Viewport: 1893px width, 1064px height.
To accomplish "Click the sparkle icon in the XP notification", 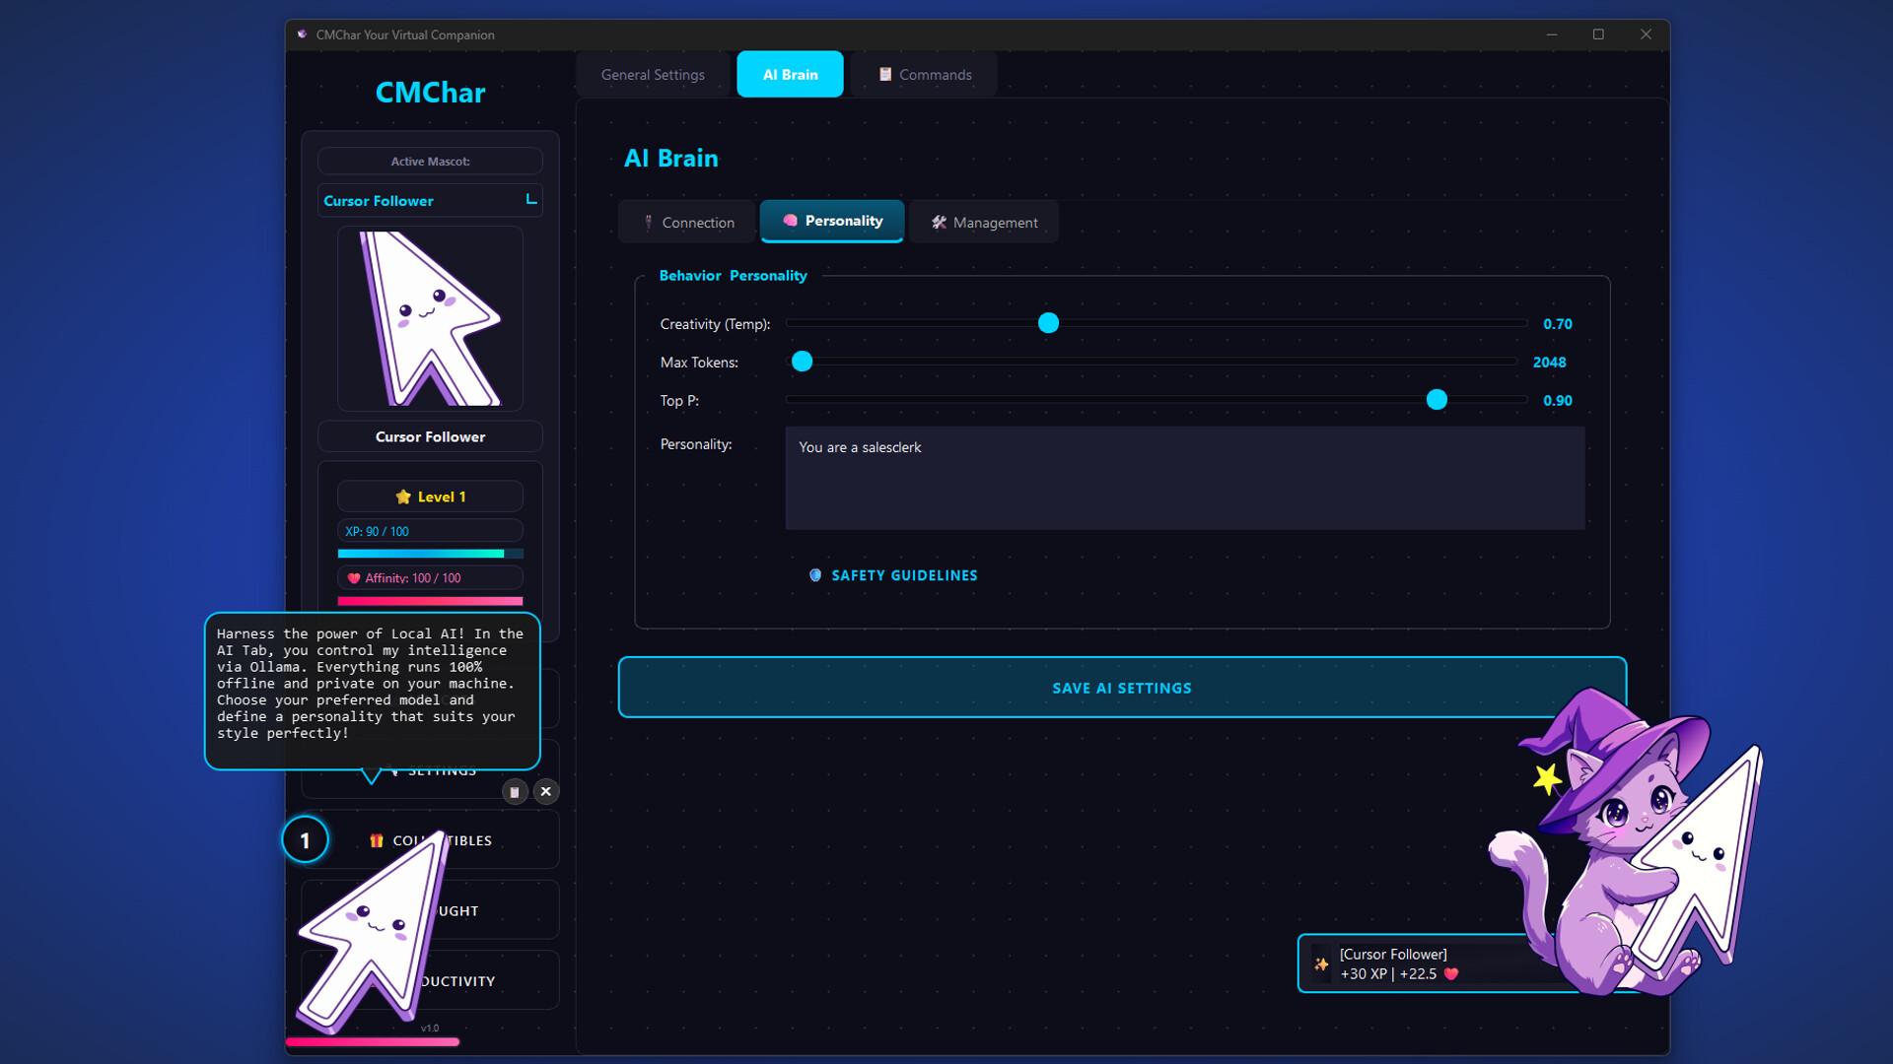I will tap(1321, 964).
